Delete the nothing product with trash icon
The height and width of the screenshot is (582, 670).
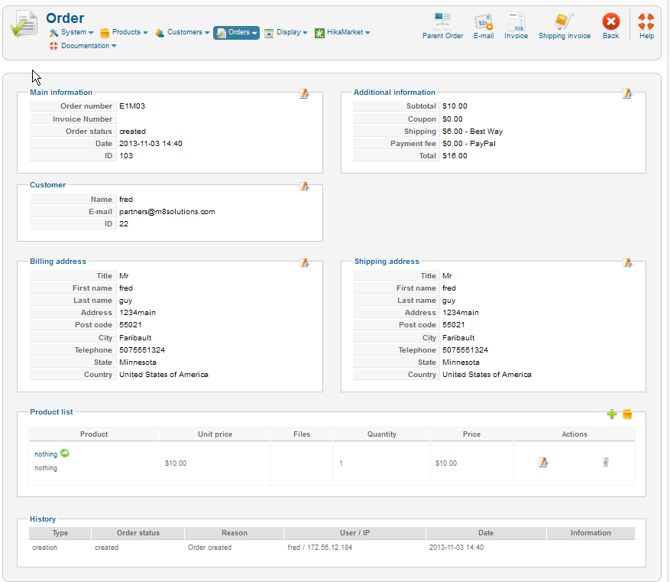pyautogui.click(x=605, y=462)
